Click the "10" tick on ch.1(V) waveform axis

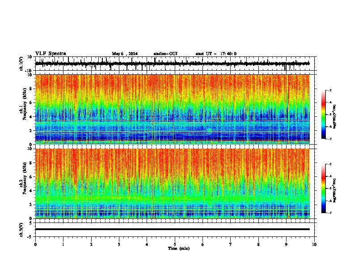[x=29, y=57]
